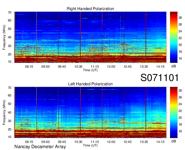Click the 11:15 tick on the bottom plot
The height and width of the screenshot is (150, 185).
coord(95,142)
